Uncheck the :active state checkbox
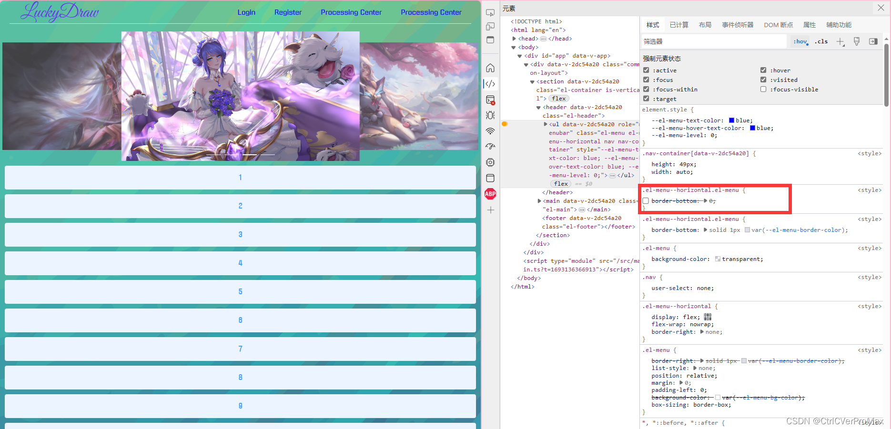This screenshot has height=429, width=891. 646,70
